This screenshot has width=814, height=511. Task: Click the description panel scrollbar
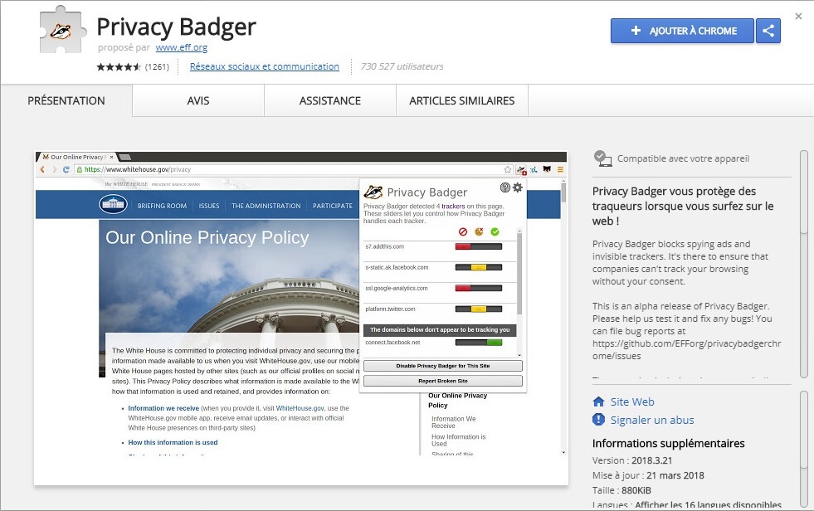point(803,265)
